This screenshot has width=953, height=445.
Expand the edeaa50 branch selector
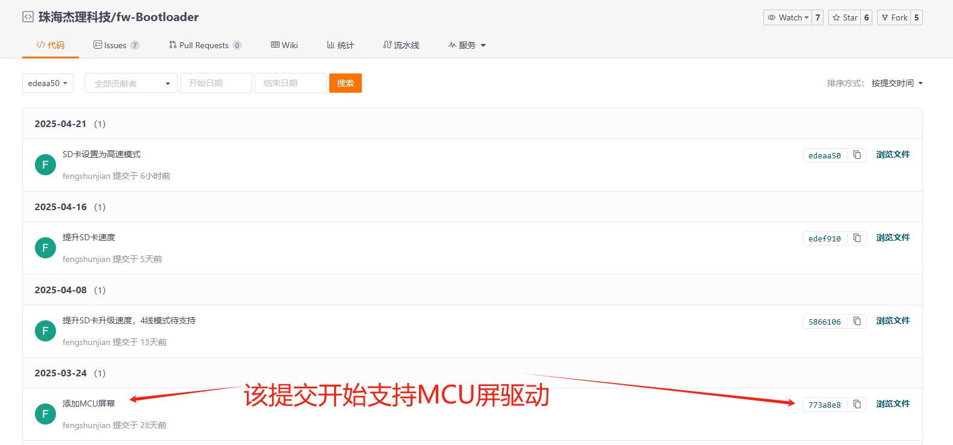48,83
